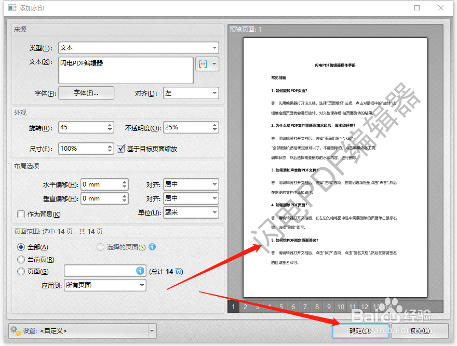Image resolution: width=457 pixels, height=346 pixels.
Task: Increase opacity with the up arrow
Action: [215, 125]
